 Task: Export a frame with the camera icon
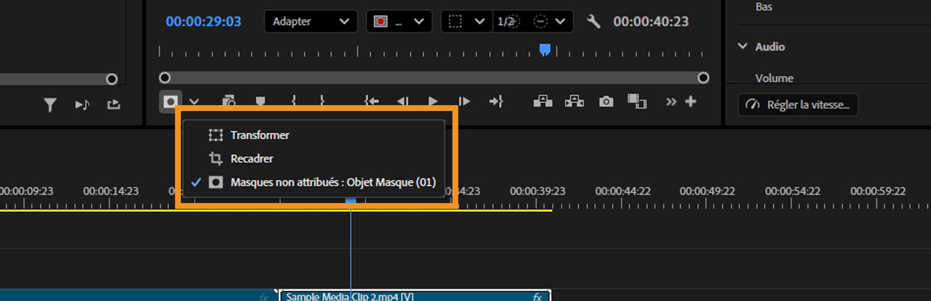pos(606,101)
